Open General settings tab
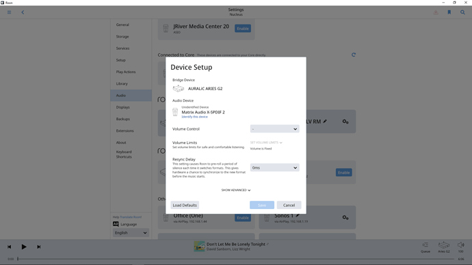Screen dimensions: 472x265 (131, 25)
